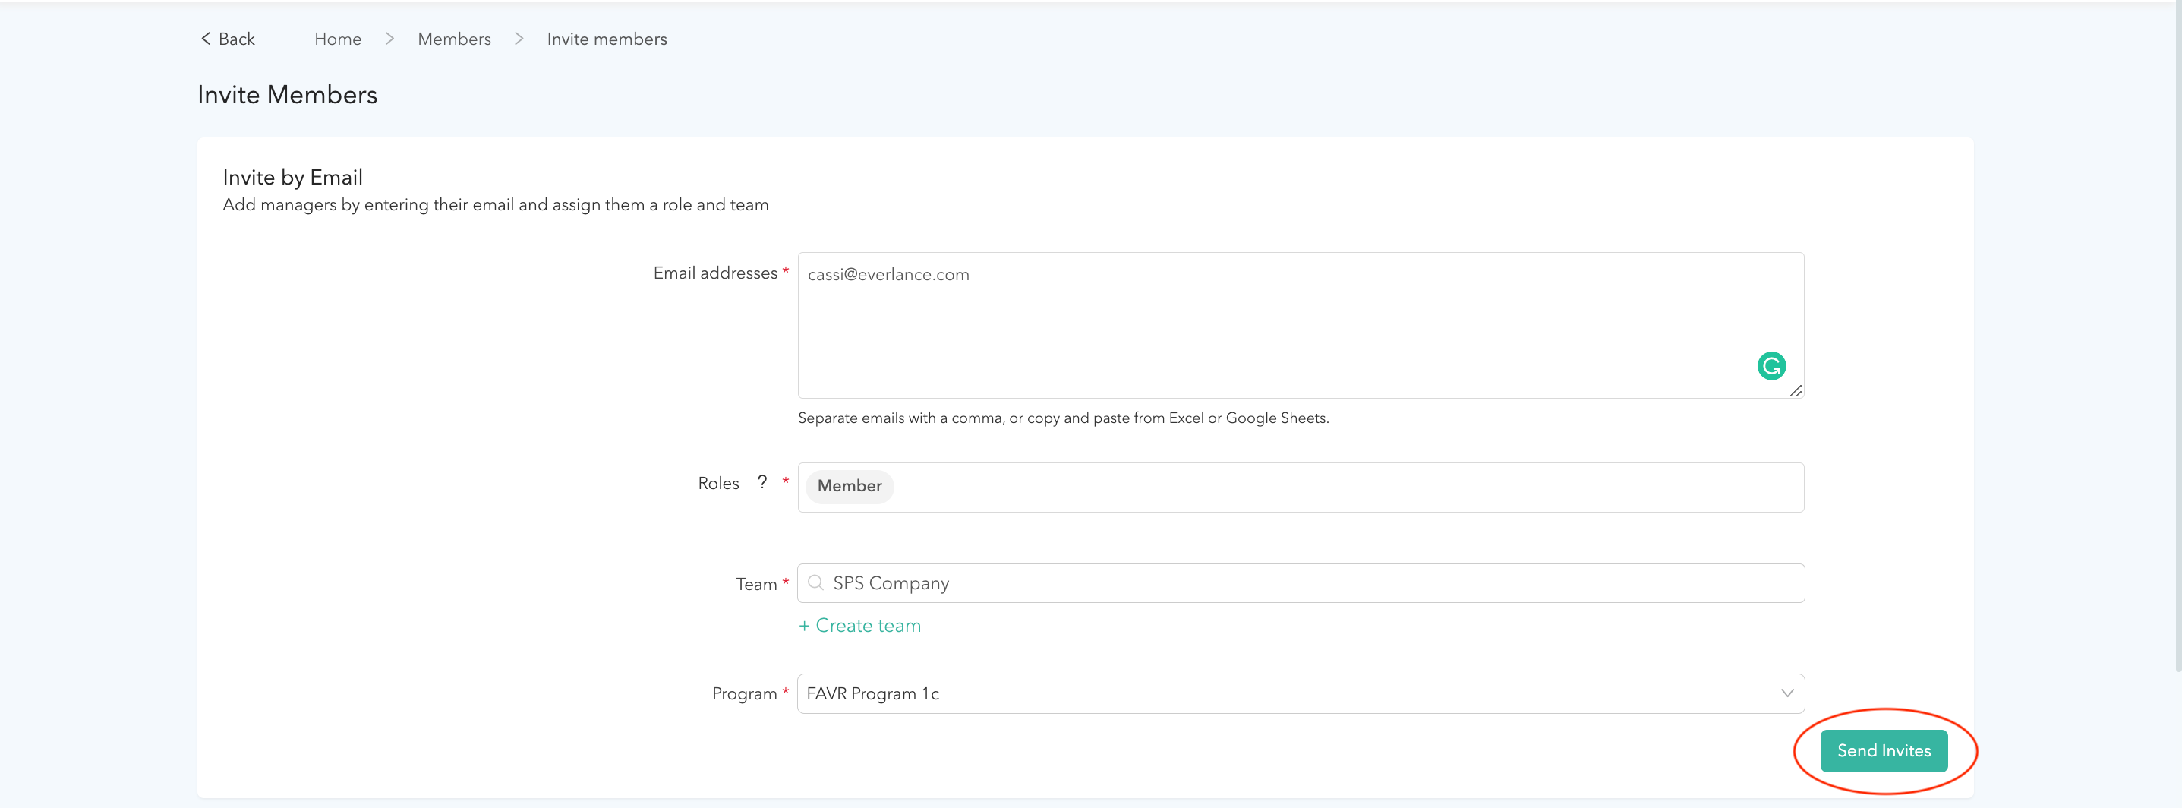Select the Invite Members page heading
The height and width of the screenshot is (808, 2182).
tap(287, 95)
